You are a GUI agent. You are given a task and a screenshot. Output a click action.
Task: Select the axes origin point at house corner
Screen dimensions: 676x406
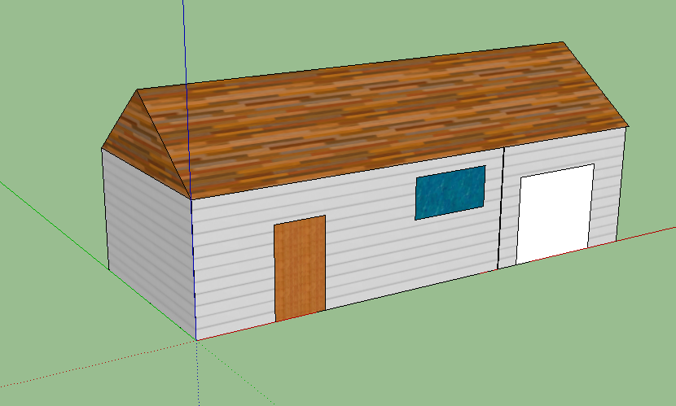tap(196, 338)
